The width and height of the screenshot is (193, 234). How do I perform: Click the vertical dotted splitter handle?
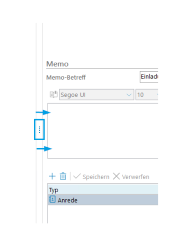[x=39, y=129]
